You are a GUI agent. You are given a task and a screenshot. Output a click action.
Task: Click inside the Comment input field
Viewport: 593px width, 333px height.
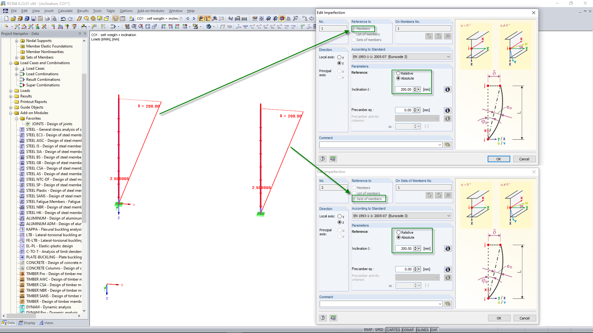coord(380,144)
